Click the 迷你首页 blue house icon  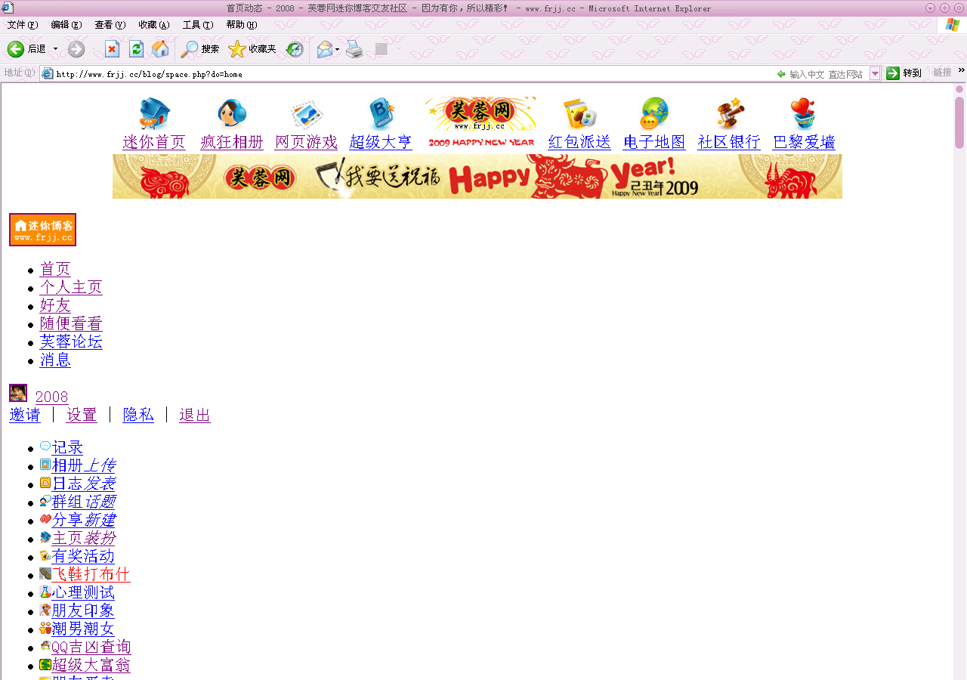154,114
